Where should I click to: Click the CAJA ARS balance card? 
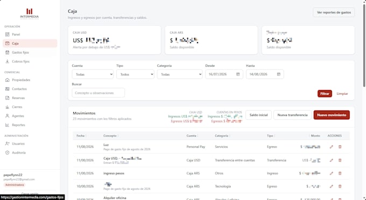pyautogui.click(x=211, y=40)
